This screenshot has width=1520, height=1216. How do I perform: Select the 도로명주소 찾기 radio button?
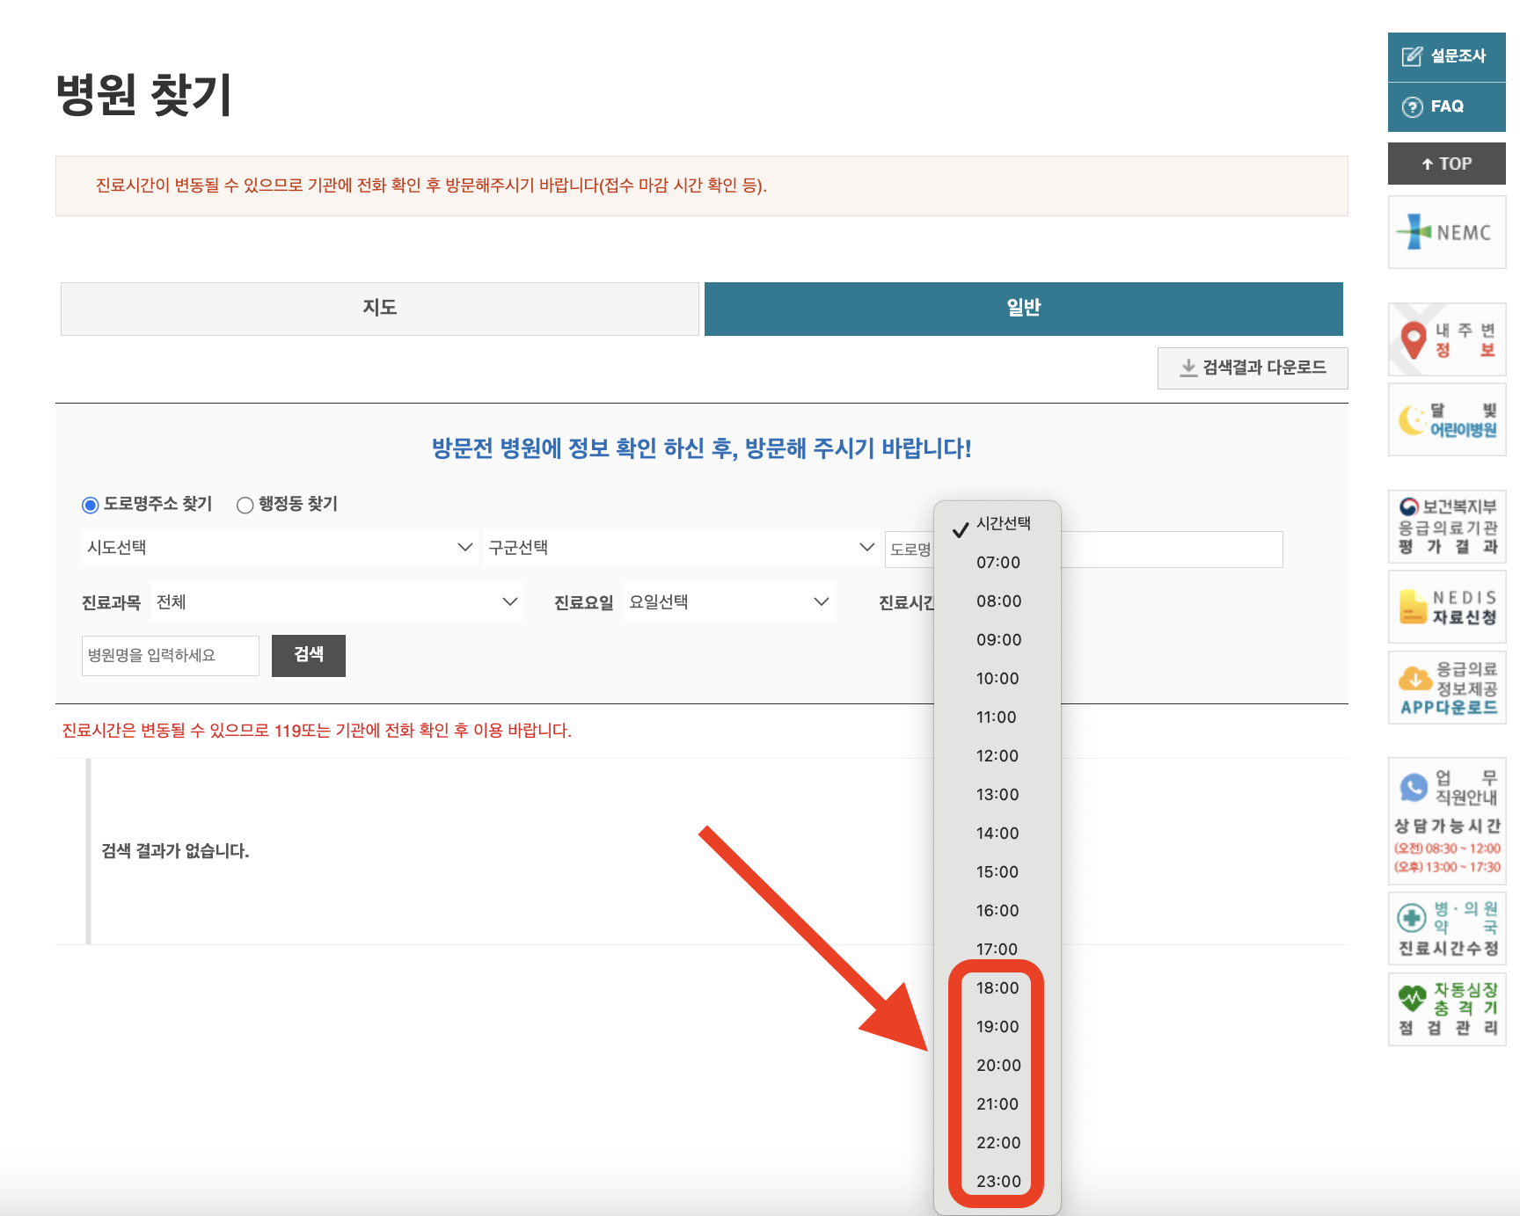click(91, 504)
